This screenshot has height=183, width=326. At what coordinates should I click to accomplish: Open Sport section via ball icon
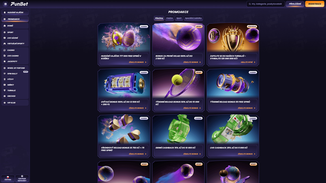[5, 32]
